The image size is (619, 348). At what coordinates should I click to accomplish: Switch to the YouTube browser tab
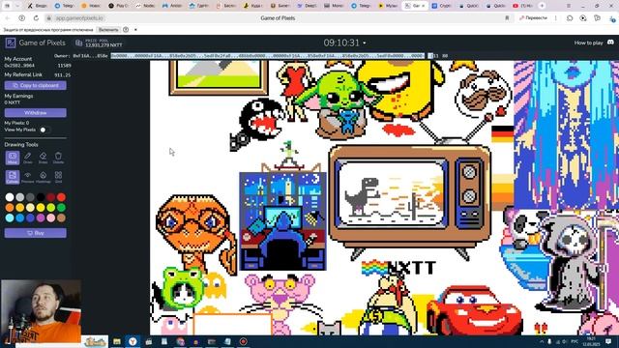click(x=522, y=6)
